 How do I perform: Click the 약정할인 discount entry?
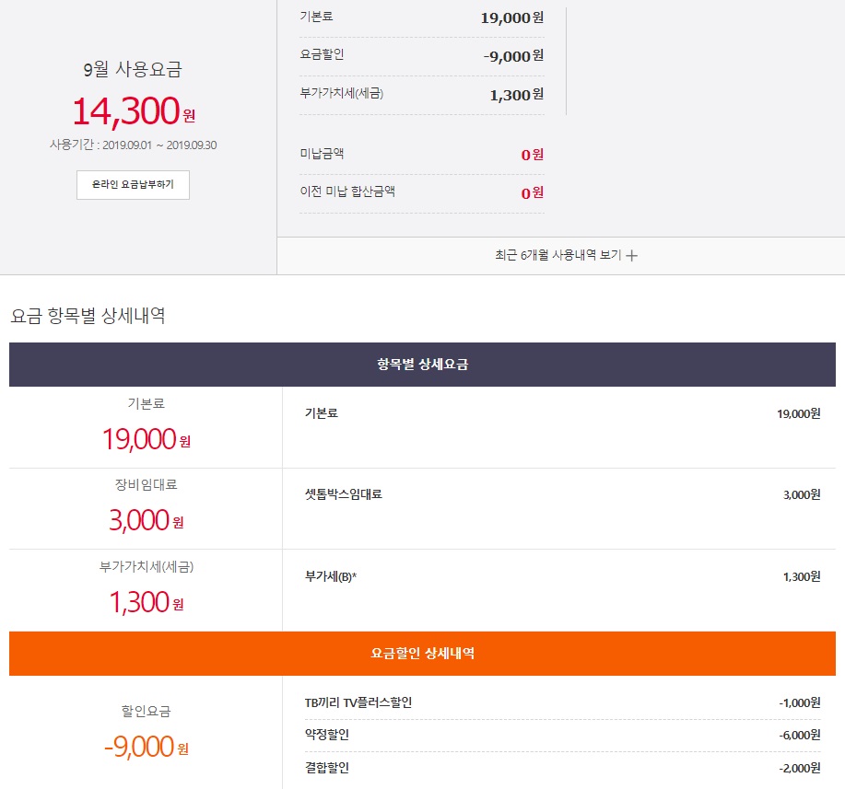[327, 735]
